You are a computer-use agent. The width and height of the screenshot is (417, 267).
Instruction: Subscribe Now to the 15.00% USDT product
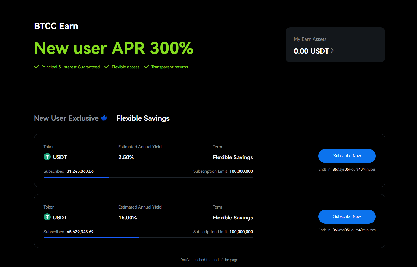[347, 217]
